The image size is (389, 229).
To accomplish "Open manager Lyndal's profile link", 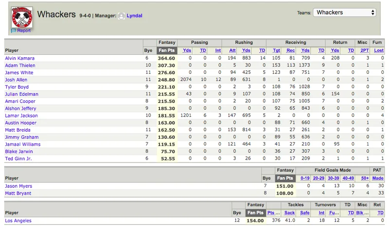I will click(135, 16).
